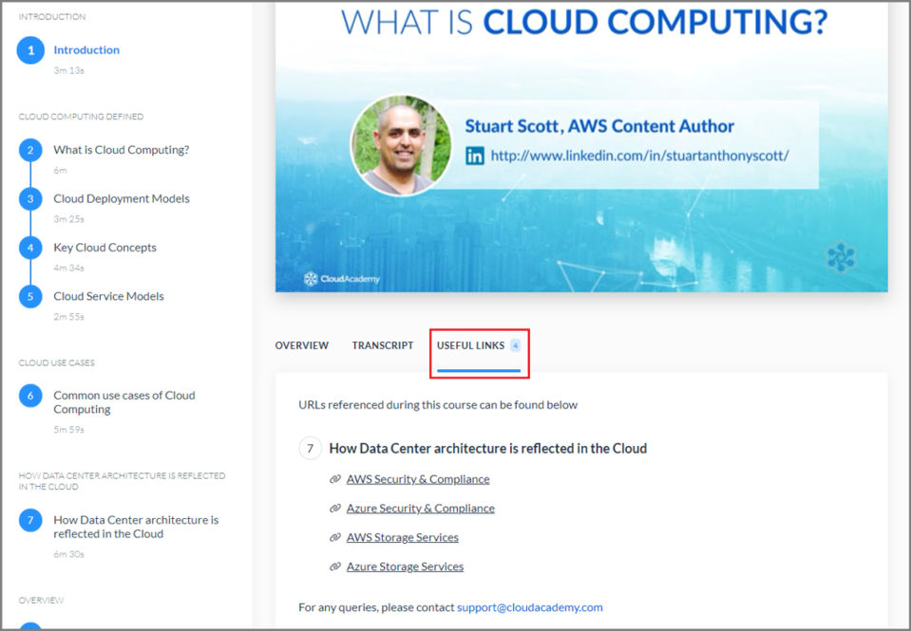Click the 'How Data Center architecture is reflected in the Cloud' heading
Viewport: 912px width, 631px height.
pos(488,449)
